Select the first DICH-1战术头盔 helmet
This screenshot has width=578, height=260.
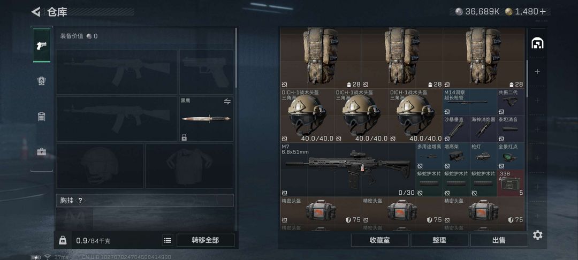point(307,116)
